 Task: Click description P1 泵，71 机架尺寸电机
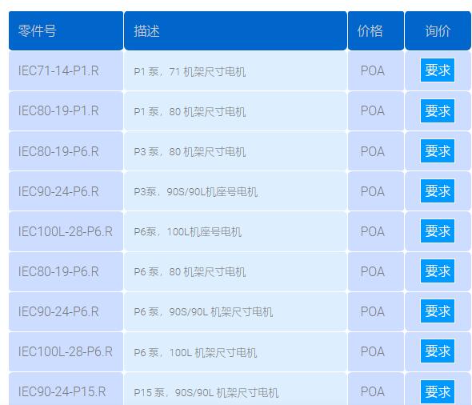(190, 72)
